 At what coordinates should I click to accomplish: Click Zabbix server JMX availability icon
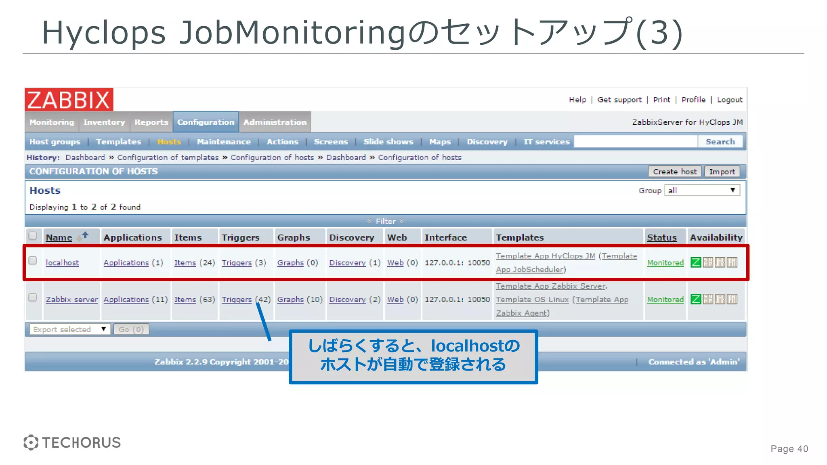point(720,299)
